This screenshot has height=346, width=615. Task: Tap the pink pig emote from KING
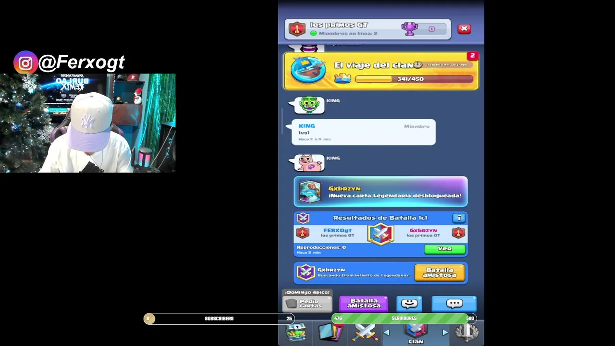point(309,163)
